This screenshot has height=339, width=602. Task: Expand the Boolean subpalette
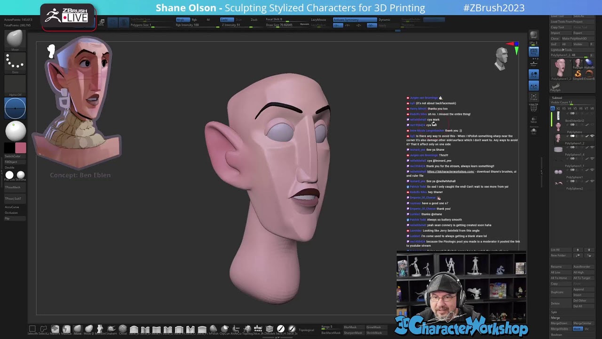(x=556, y=335)
